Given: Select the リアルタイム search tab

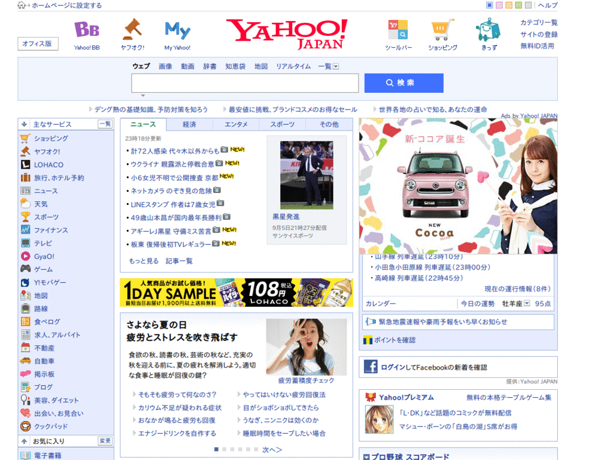Looking at the screenshot, I should tap(293, 66).
